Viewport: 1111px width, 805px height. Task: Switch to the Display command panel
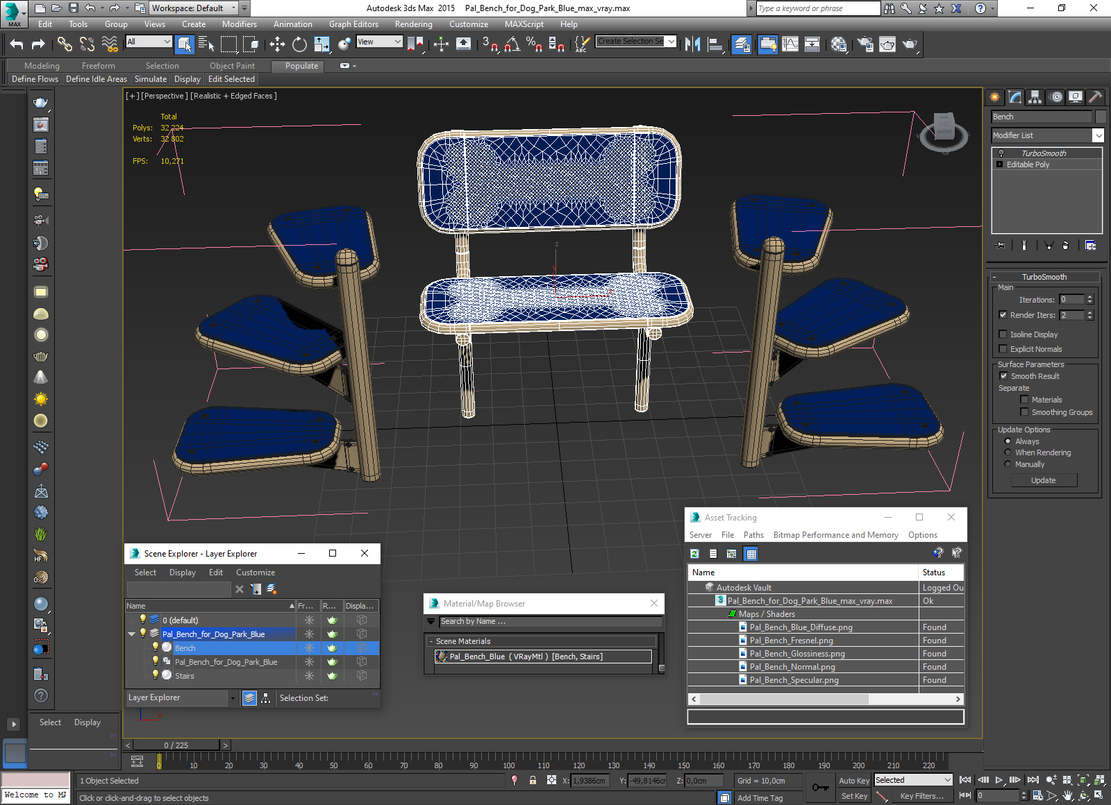[1076, 97]
